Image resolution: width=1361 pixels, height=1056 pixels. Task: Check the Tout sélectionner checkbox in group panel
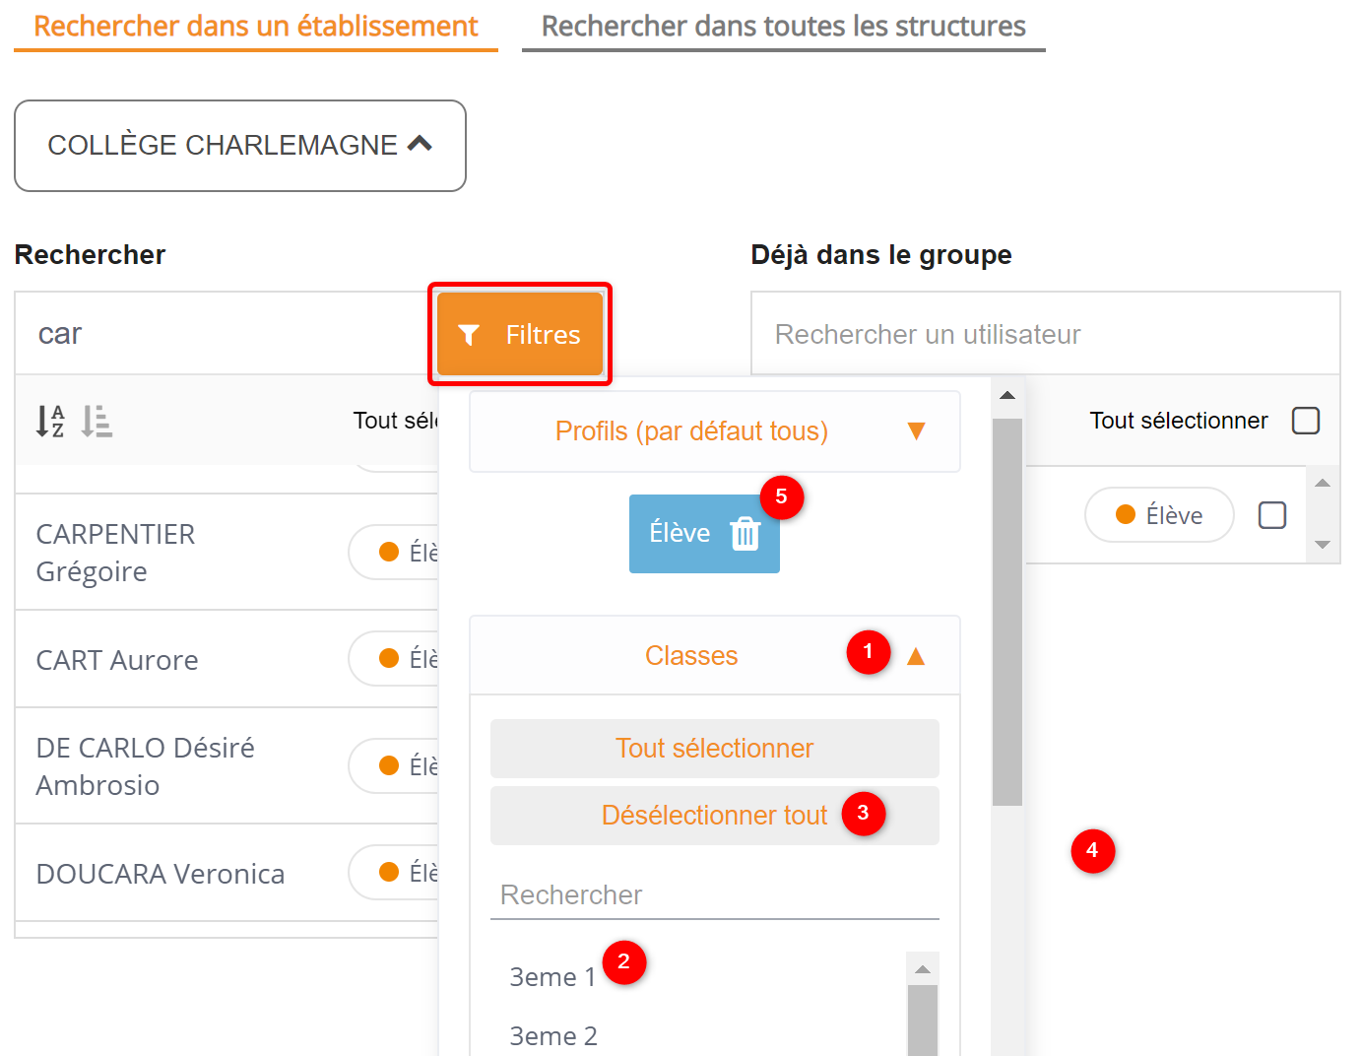tap(1305, 421)
